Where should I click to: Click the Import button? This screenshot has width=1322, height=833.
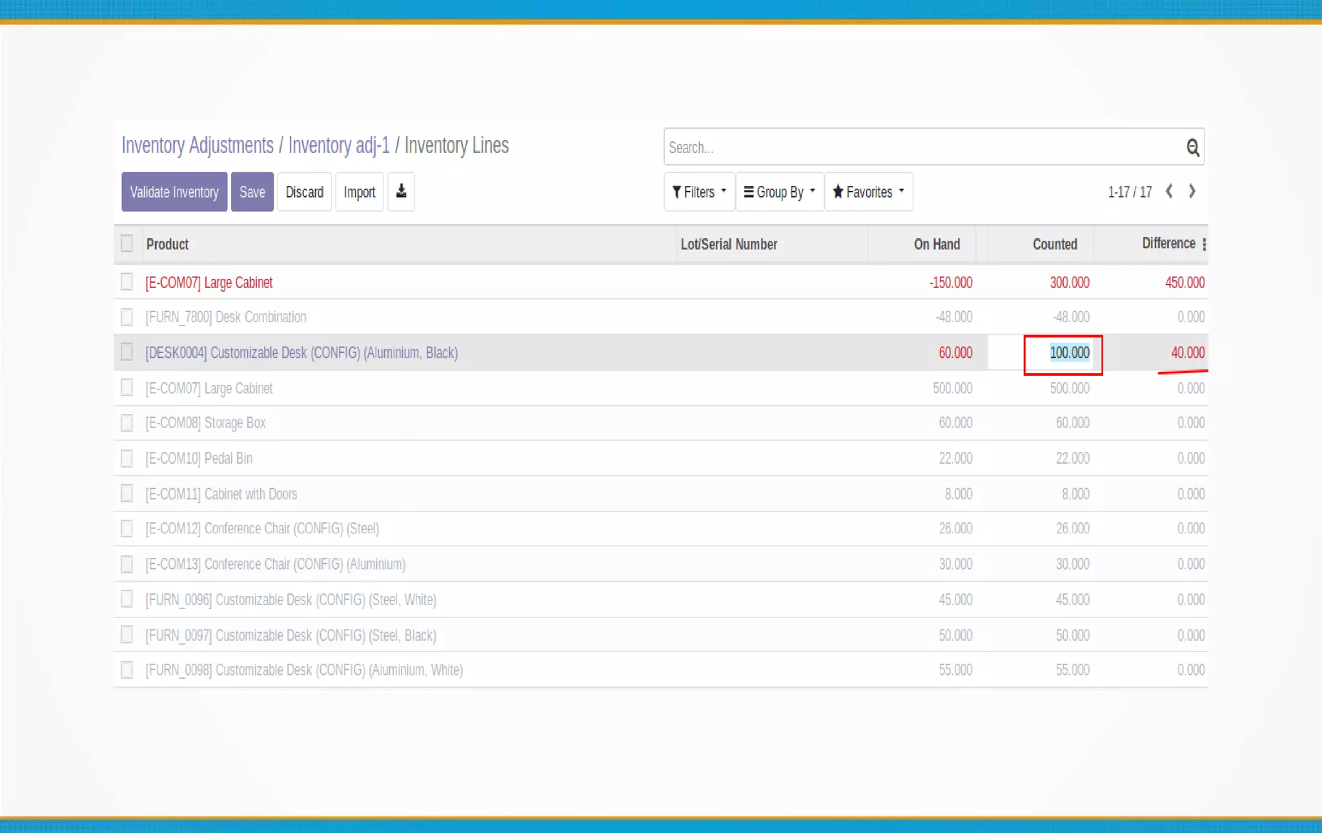359,192
